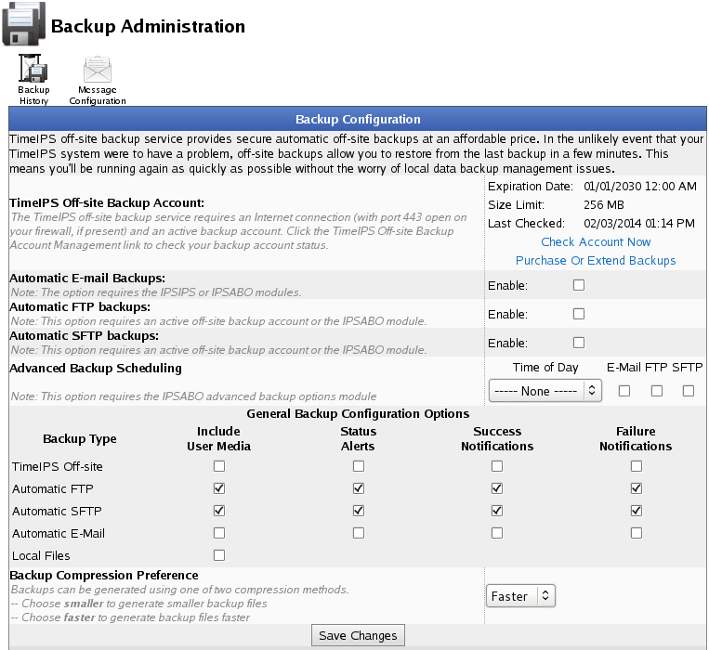Uncheck Failure Notifications for Automatic FTP
This screenshot has height=650, width=709.
(637, 488)
